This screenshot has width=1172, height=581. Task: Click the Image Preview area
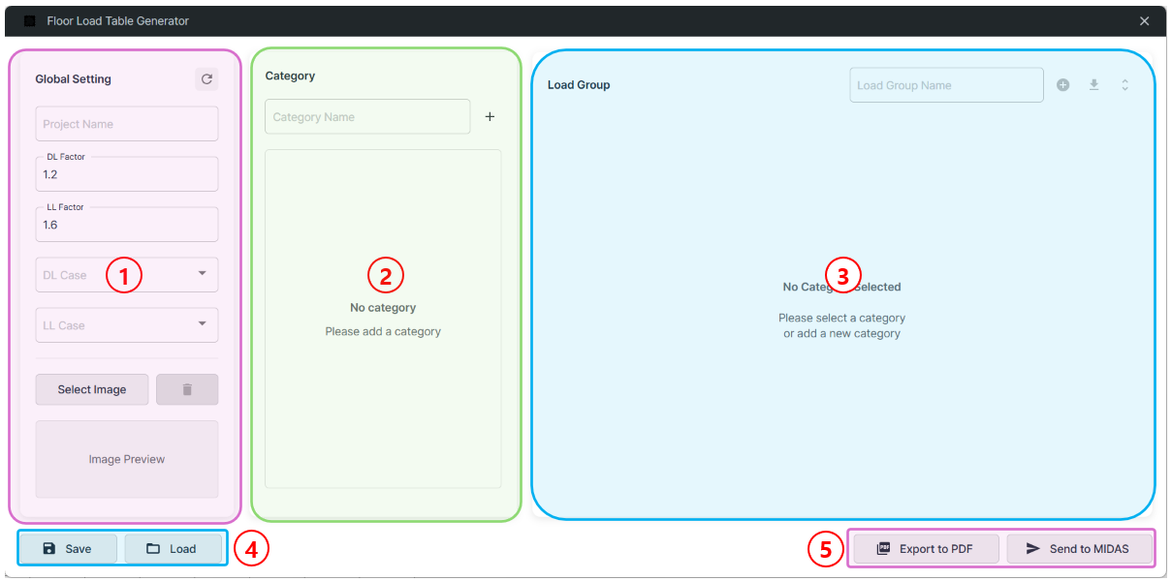(x=126, y=459)
